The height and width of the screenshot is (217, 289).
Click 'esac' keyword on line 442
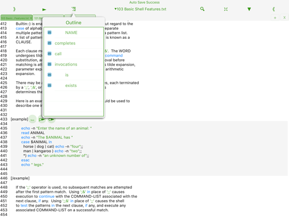[25, 160]
